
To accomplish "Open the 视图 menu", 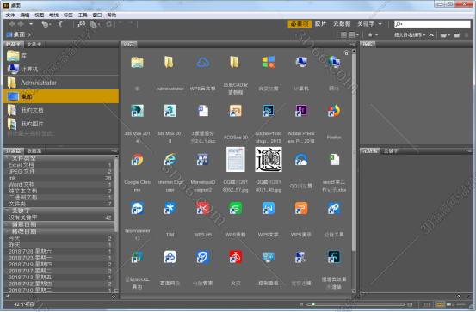I will 39,15.
